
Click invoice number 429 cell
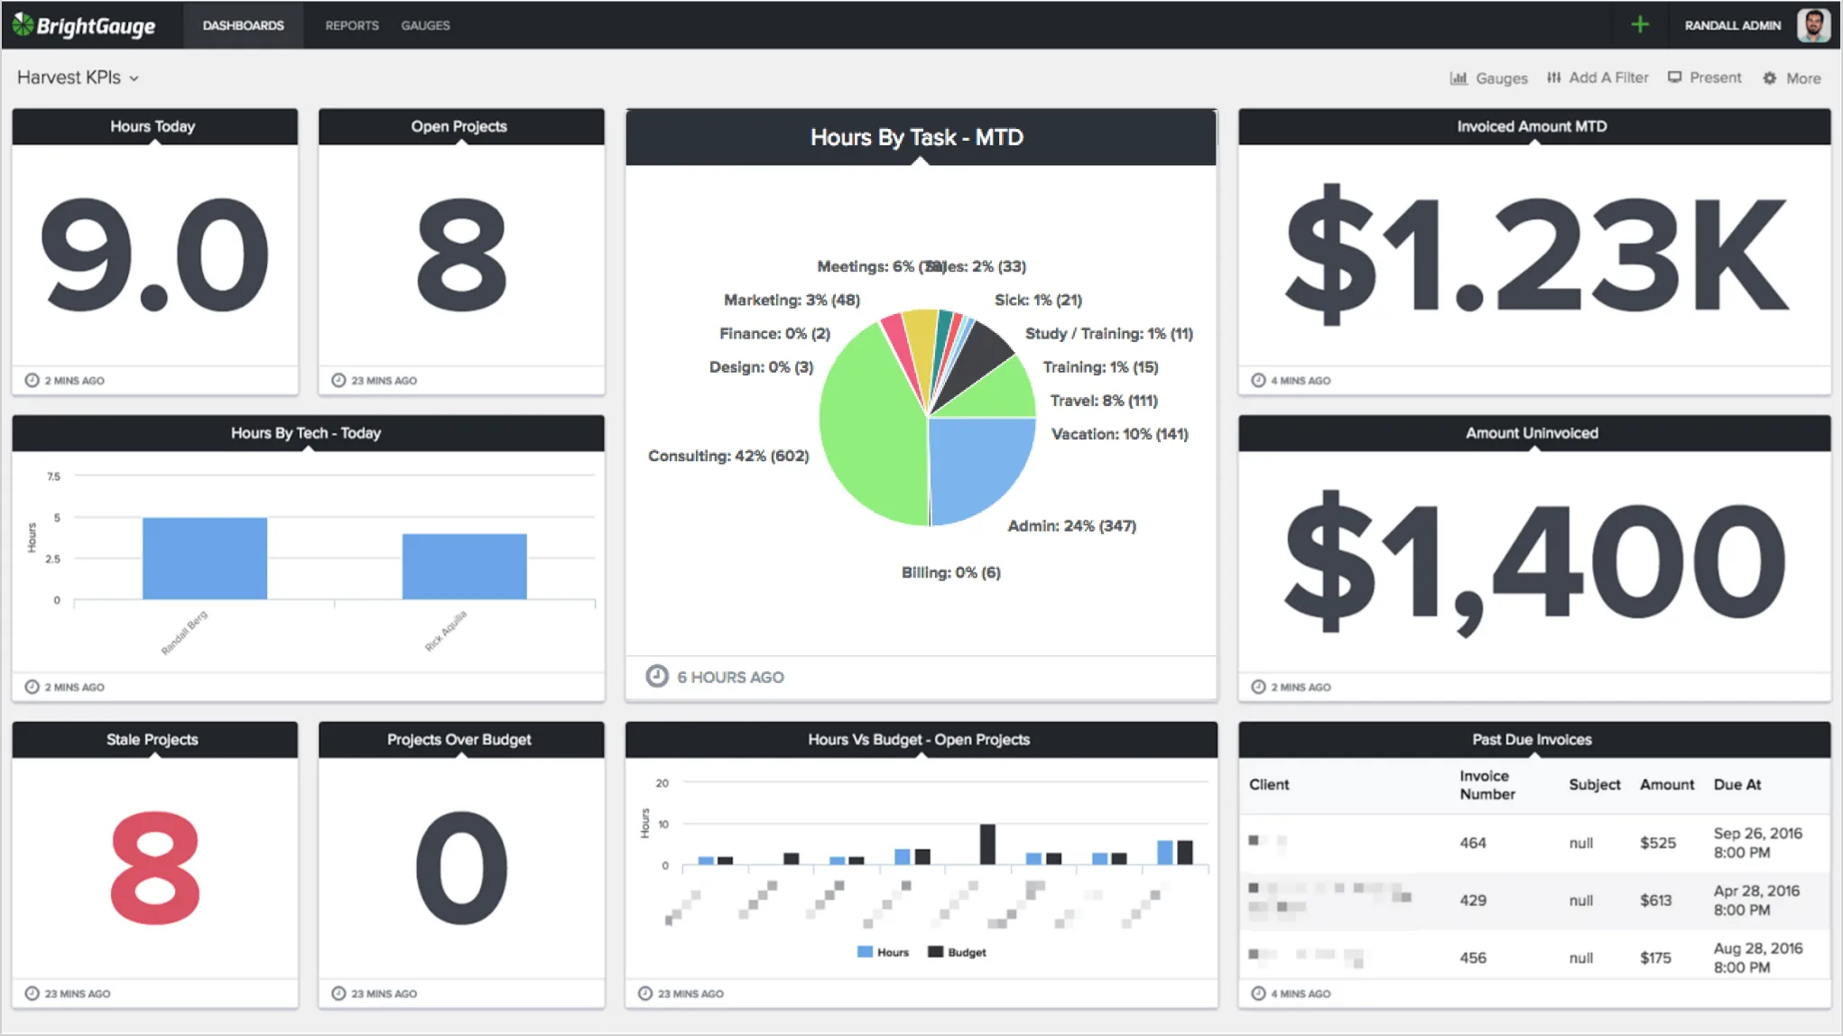coord(1472,901)
